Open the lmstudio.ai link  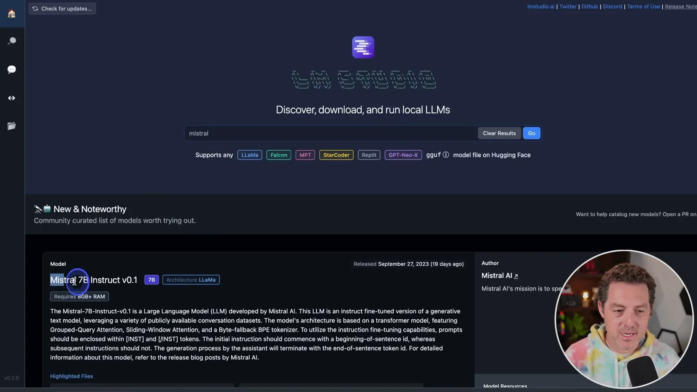pyautogui.click(x=541, y=7)
